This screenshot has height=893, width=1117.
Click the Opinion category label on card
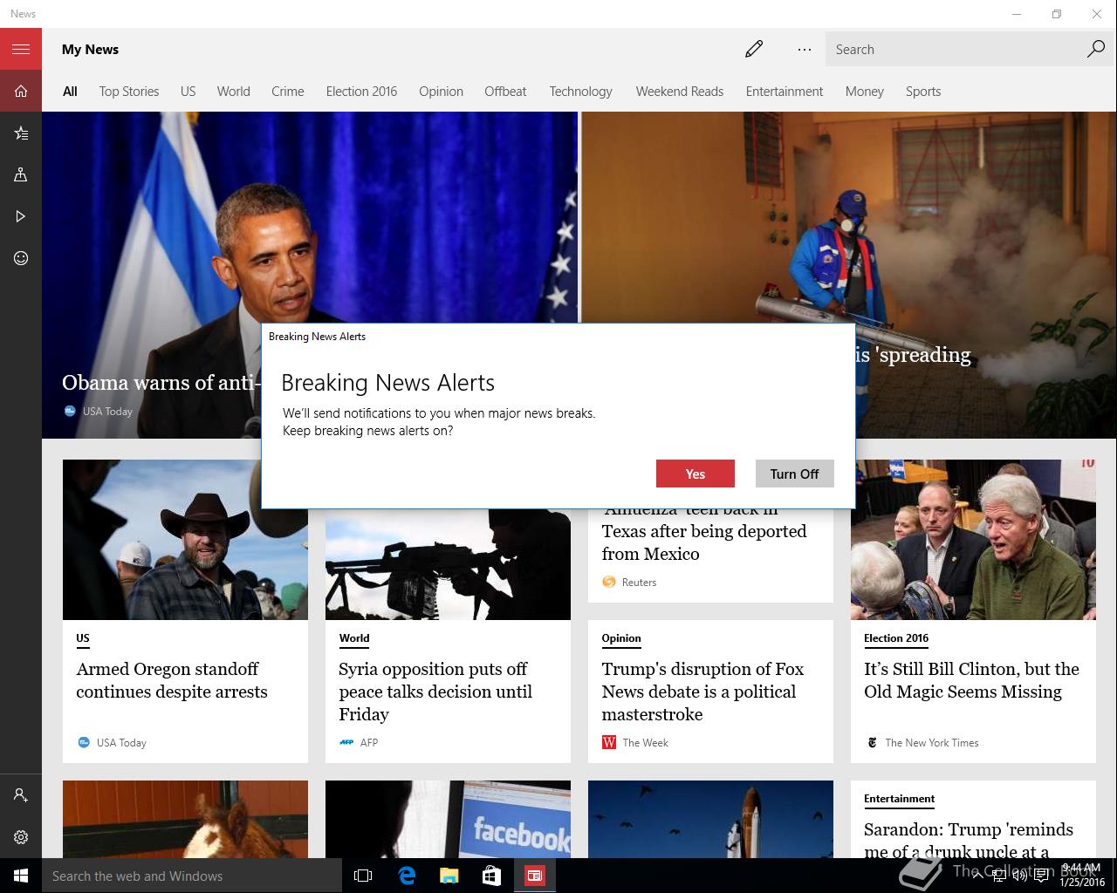coord(621,638)
